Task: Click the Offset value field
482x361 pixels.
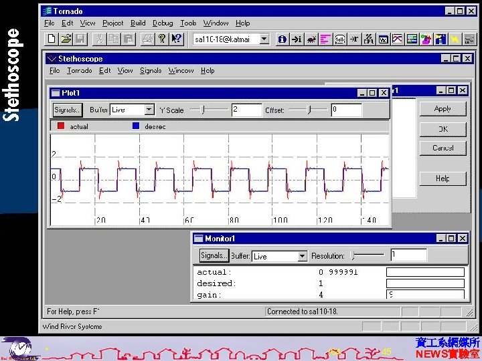Action: [x=347, y=110]
